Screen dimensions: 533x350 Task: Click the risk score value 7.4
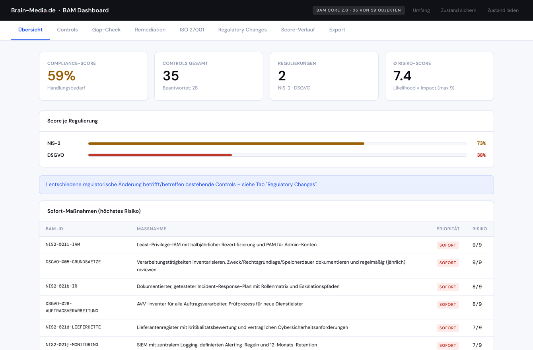pyautogui.click(x=402, y=76)
